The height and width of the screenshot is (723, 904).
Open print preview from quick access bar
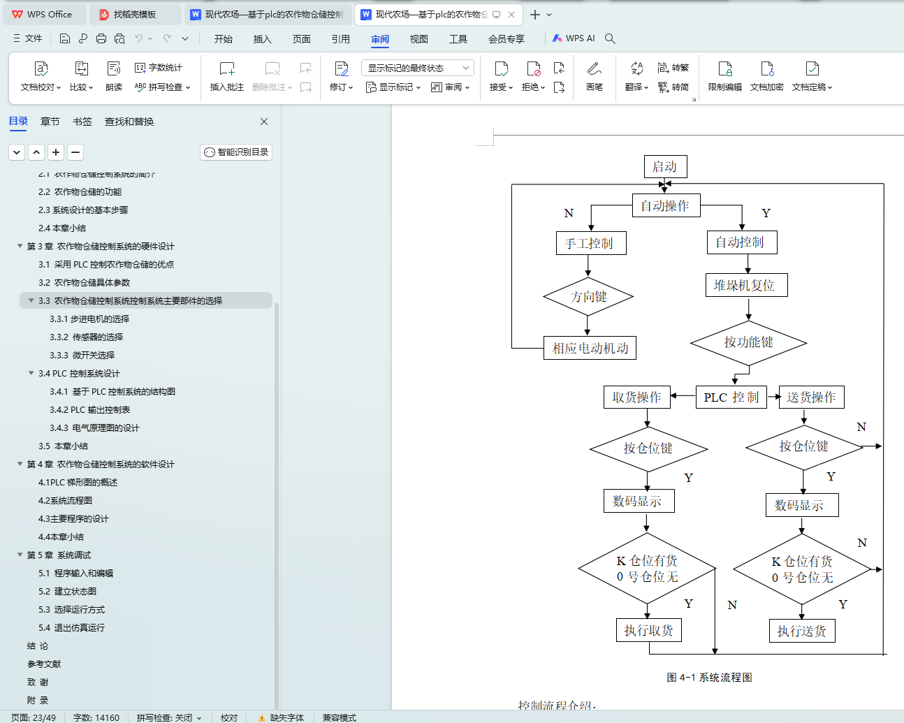click(119, 38)
